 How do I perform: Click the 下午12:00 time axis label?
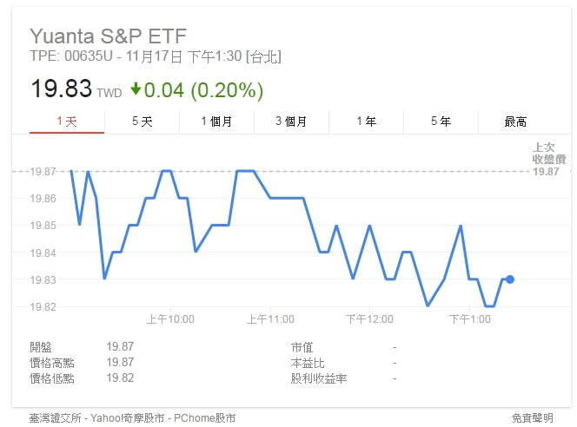click(x=369, y=319)
